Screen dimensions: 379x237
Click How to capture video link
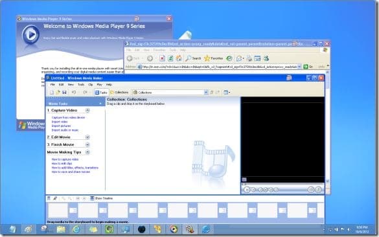(65, 159)
